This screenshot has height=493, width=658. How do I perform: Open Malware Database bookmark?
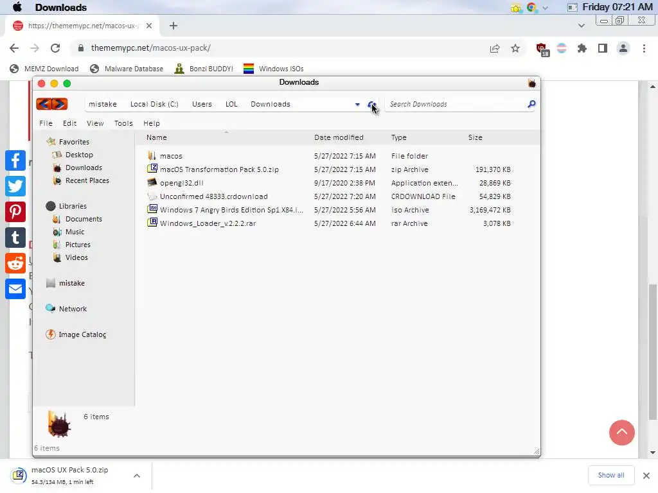(127, 68)
